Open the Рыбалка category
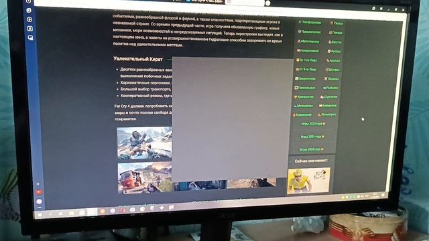The height and width of the screenshot is (241, 429). 330,88
